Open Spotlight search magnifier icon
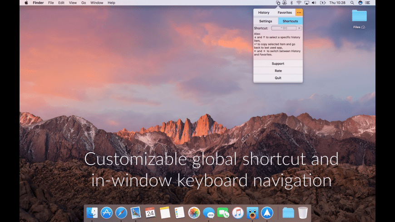The width and height of the screenshot is (395, 222). [x=352, y=3]
